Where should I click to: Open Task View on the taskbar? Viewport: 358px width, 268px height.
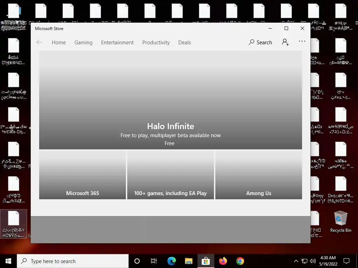[154, 261]
